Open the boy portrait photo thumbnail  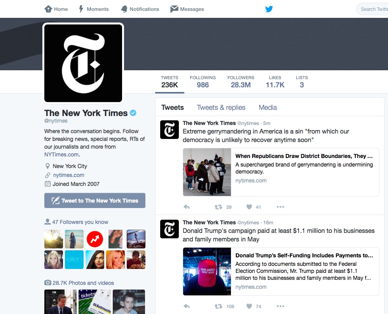click(x=129, y=302)
